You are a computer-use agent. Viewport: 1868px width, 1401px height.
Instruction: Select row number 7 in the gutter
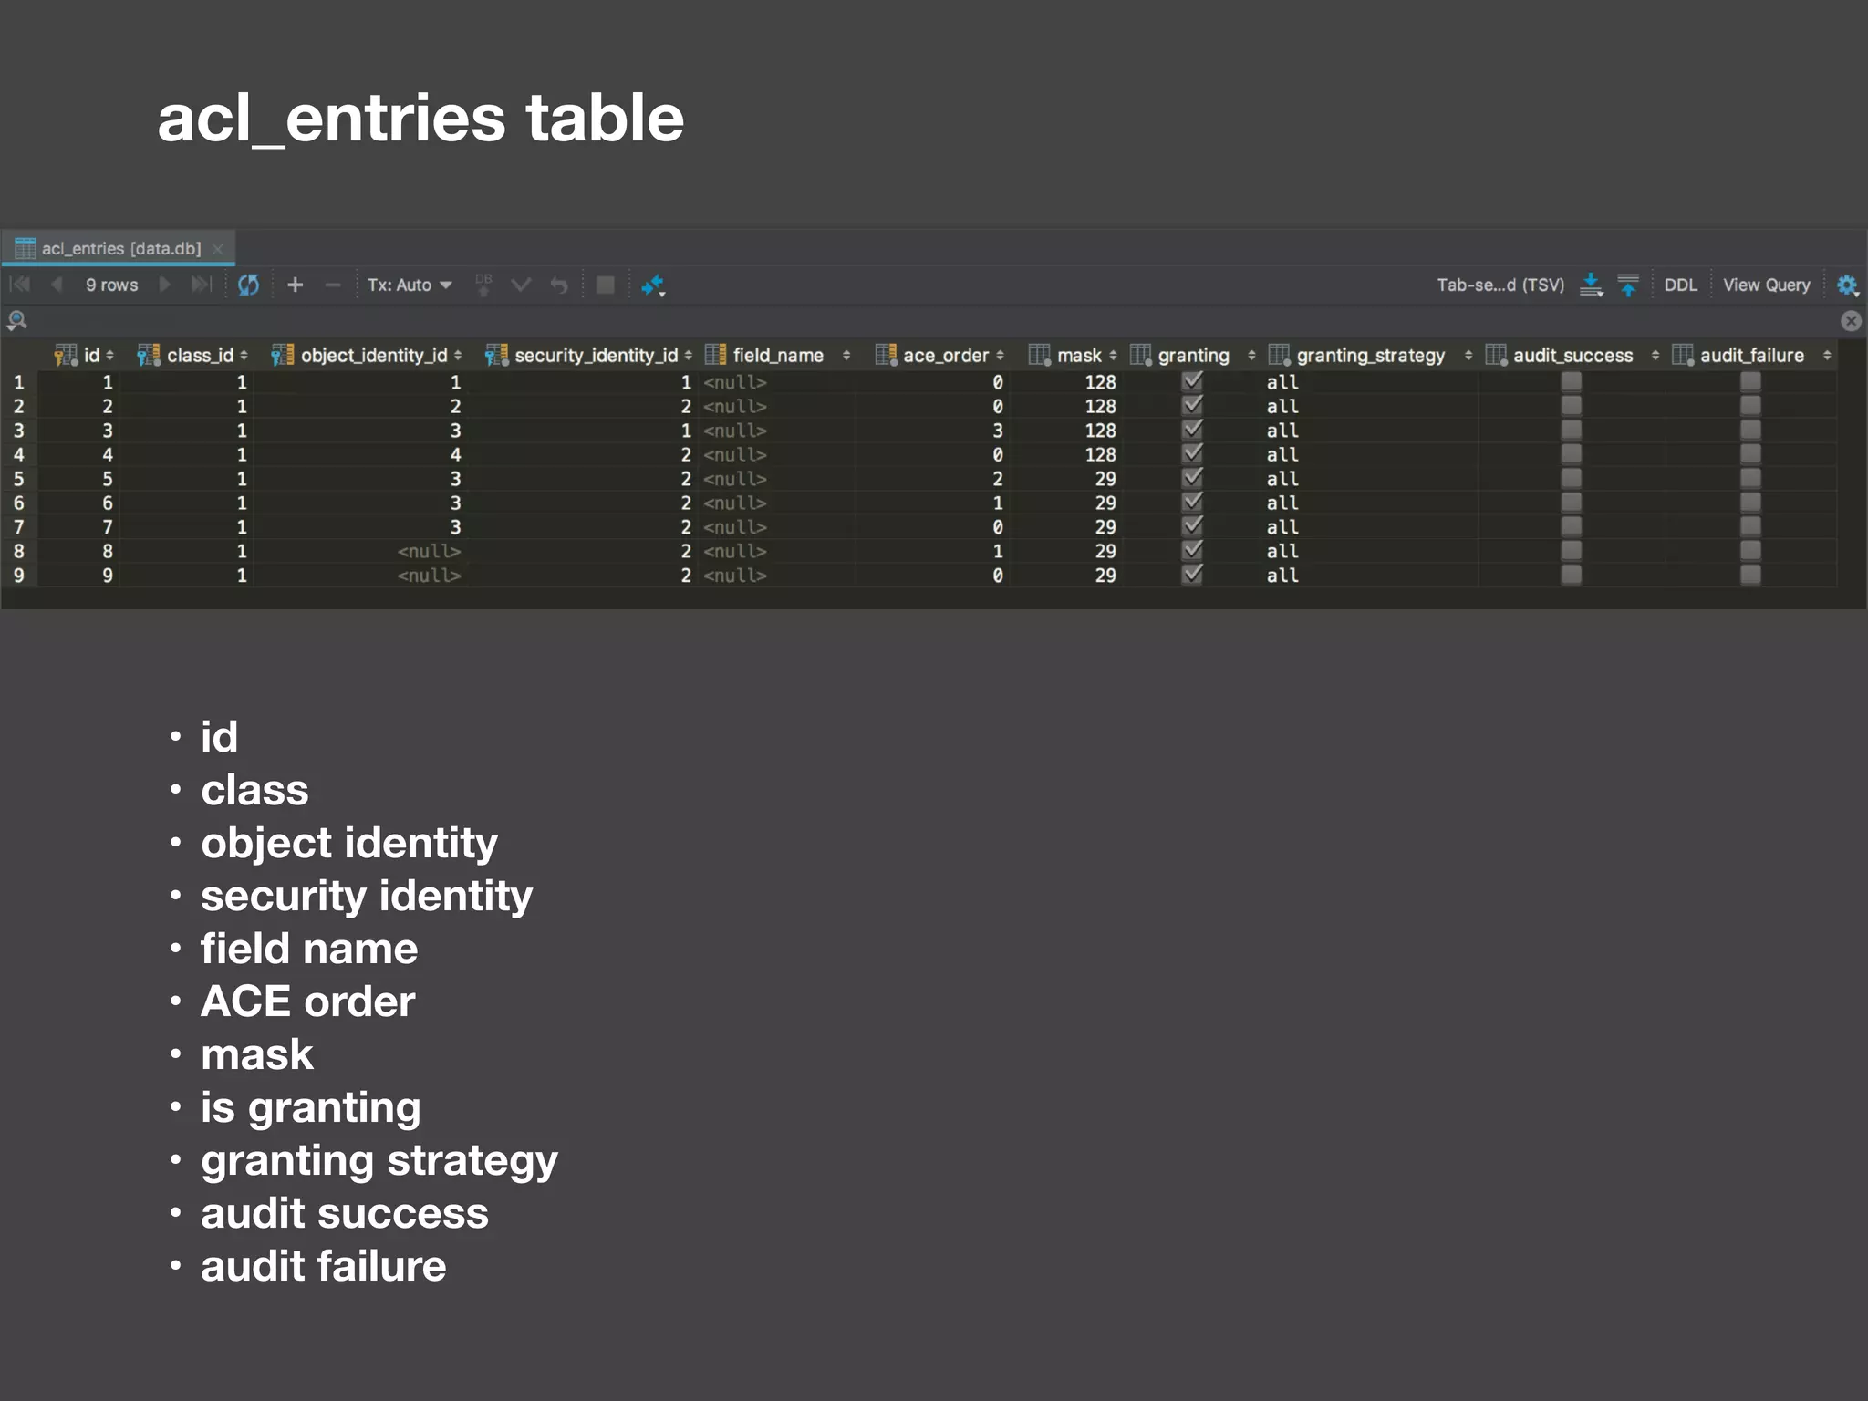(x=18, y=527)
